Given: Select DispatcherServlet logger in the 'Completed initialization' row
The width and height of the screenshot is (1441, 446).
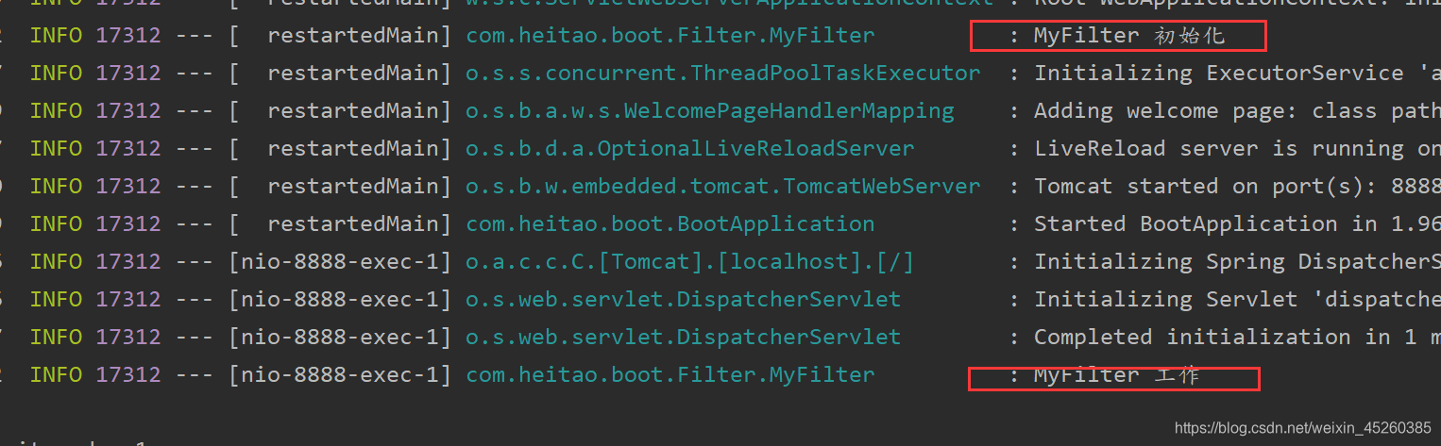Looking at the screenshot, I should (684, 338).
